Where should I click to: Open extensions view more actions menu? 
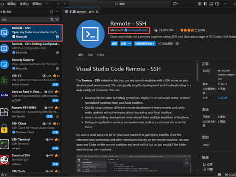pyautogui.click(x=57, y=12)
